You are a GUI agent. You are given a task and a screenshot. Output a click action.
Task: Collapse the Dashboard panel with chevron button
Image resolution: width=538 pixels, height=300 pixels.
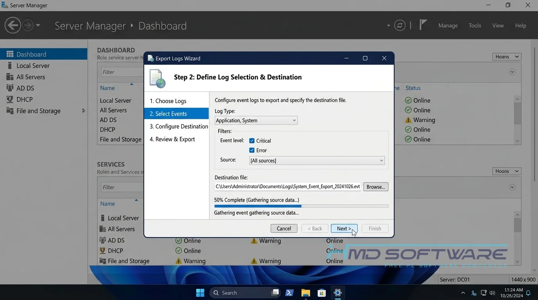coord(512,72)
